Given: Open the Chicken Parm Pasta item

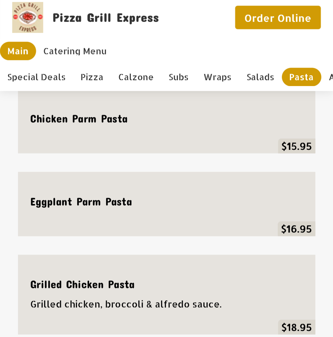Looking at the screenshot, I should [79, 119].
